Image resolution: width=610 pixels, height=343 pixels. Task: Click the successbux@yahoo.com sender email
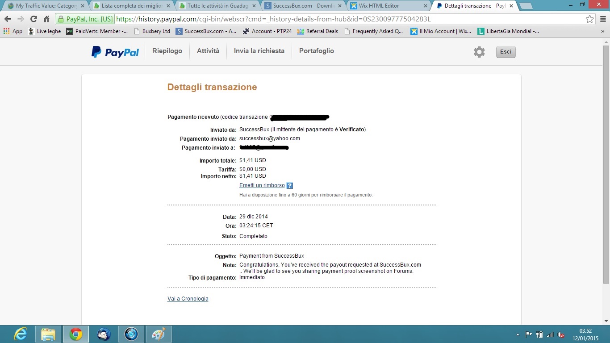(x=270, y=138)
